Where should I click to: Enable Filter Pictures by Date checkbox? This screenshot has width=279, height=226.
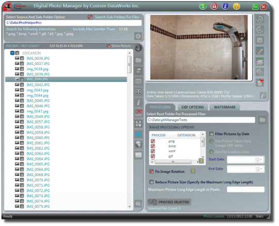211,134
